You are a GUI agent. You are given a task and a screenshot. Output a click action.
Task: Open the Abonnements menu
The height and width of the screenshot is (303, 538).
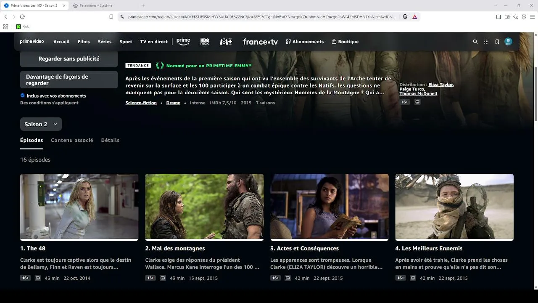click(x=305, y=42)
